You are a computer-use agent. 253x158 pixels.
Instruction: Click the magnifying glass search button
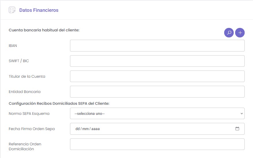tap(229, 33)
